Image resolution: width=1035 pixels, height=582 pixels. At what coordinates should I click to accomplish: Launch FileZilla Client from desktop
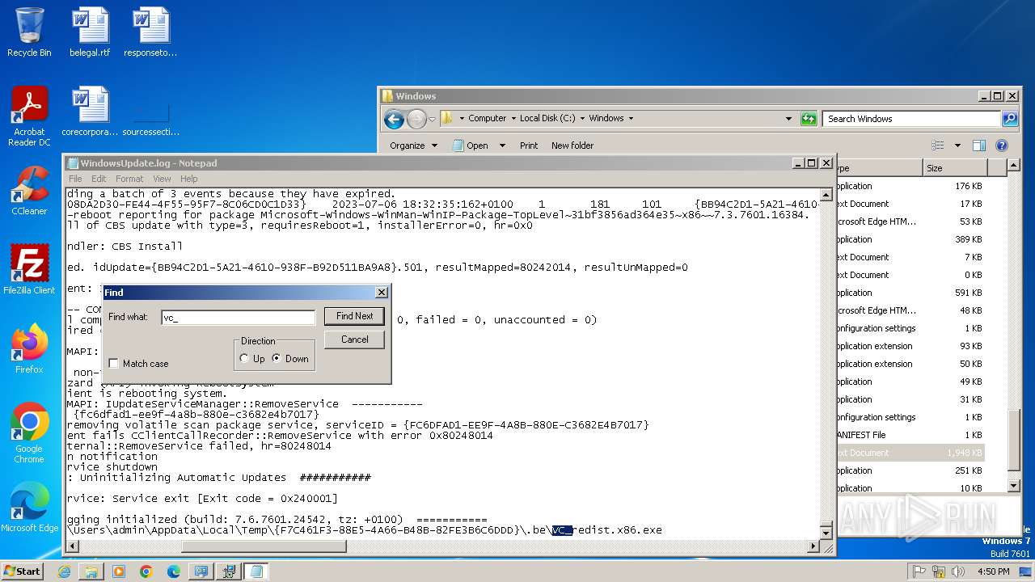point(29,270)
